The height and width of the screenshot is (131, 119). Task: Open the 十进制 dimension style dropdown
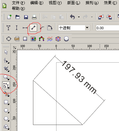point(87,28)
